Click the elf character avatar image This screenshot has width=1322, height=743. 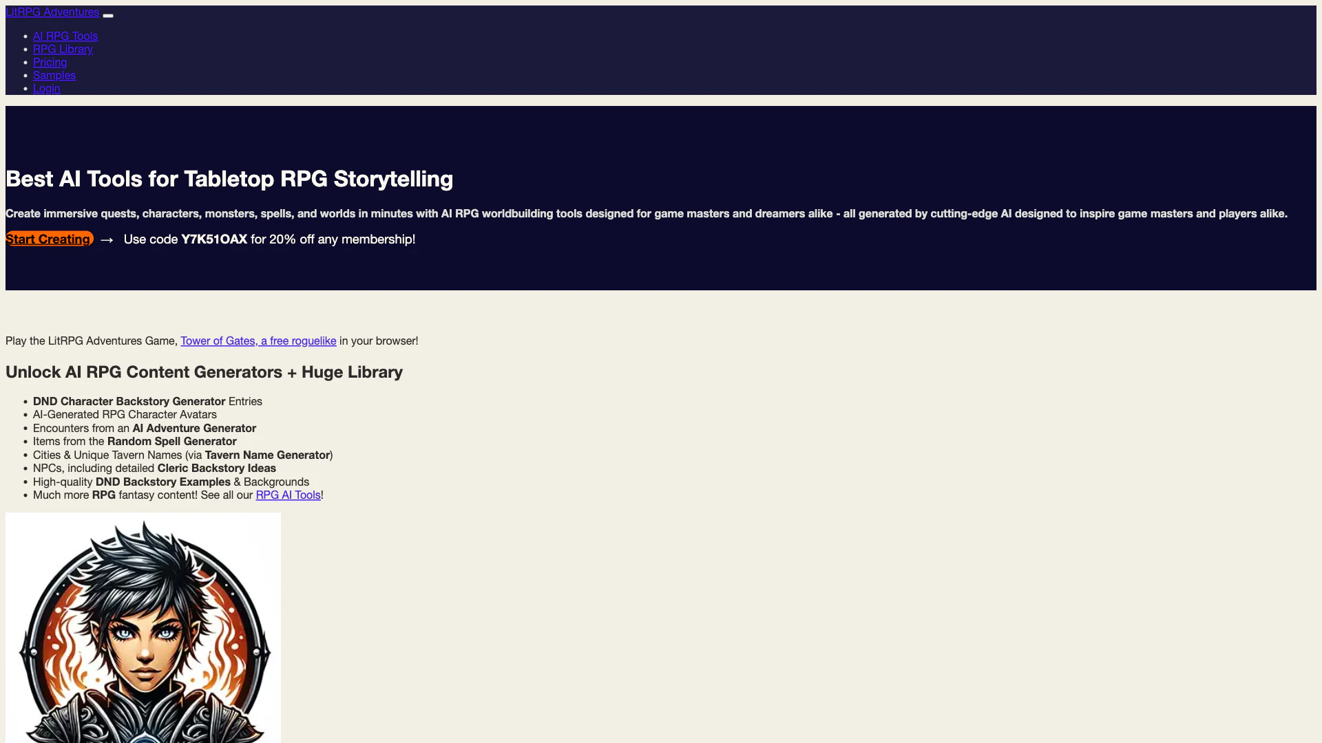pos(143,627)
